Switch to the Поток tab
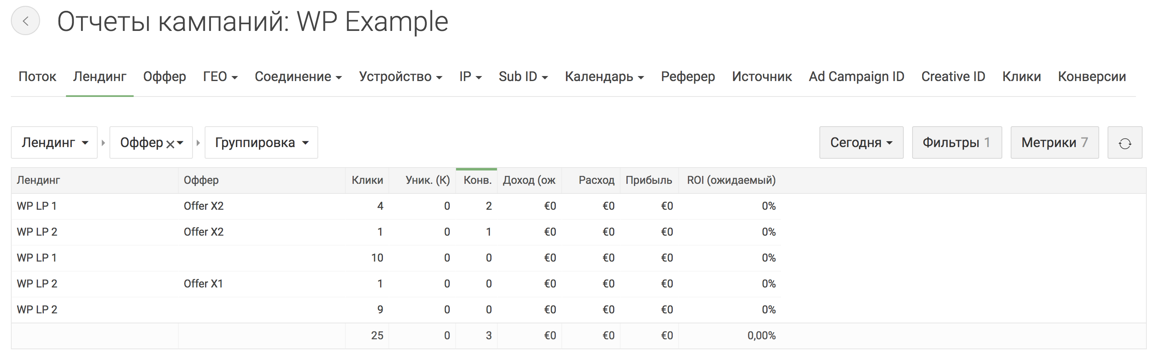The image size is (1156, 361). [37, 77]
